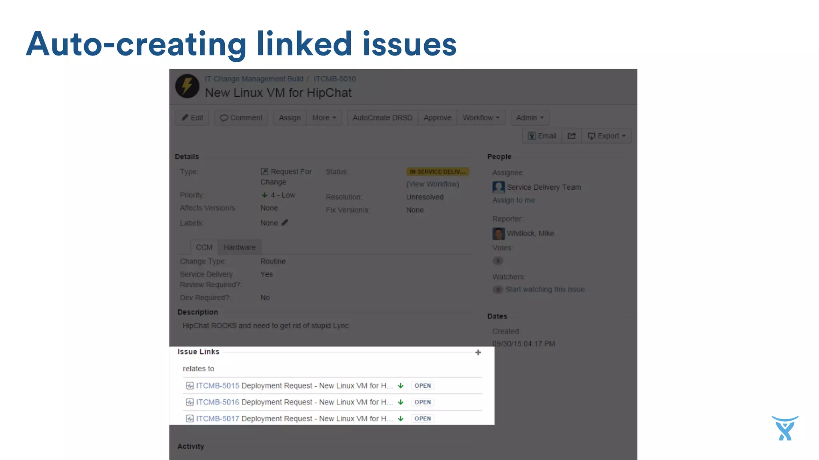Click Start watching this issue link
Screen dimensions: 819x460
point(545,289)
